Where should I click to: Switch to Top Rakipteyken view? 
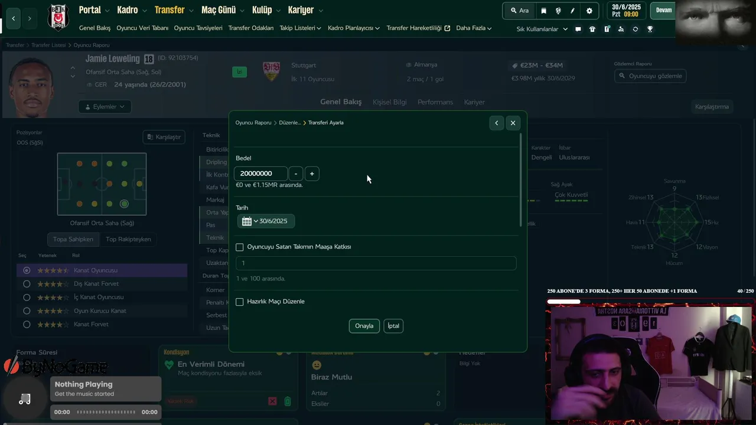click(x=128, y=239)
